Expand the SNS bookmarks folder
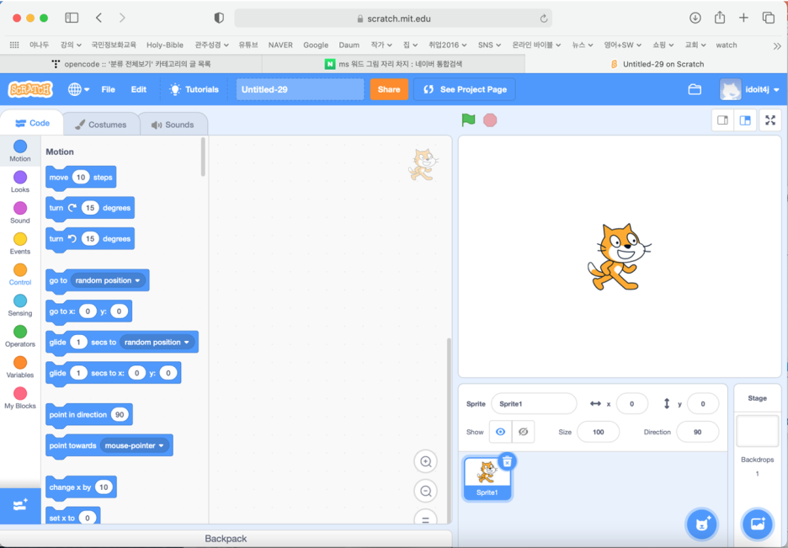 489,45
